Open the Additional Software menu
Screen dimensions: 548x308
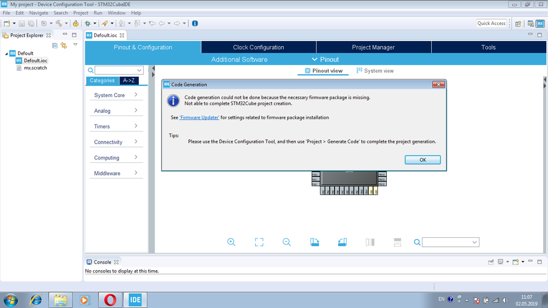tap(239, 59)
